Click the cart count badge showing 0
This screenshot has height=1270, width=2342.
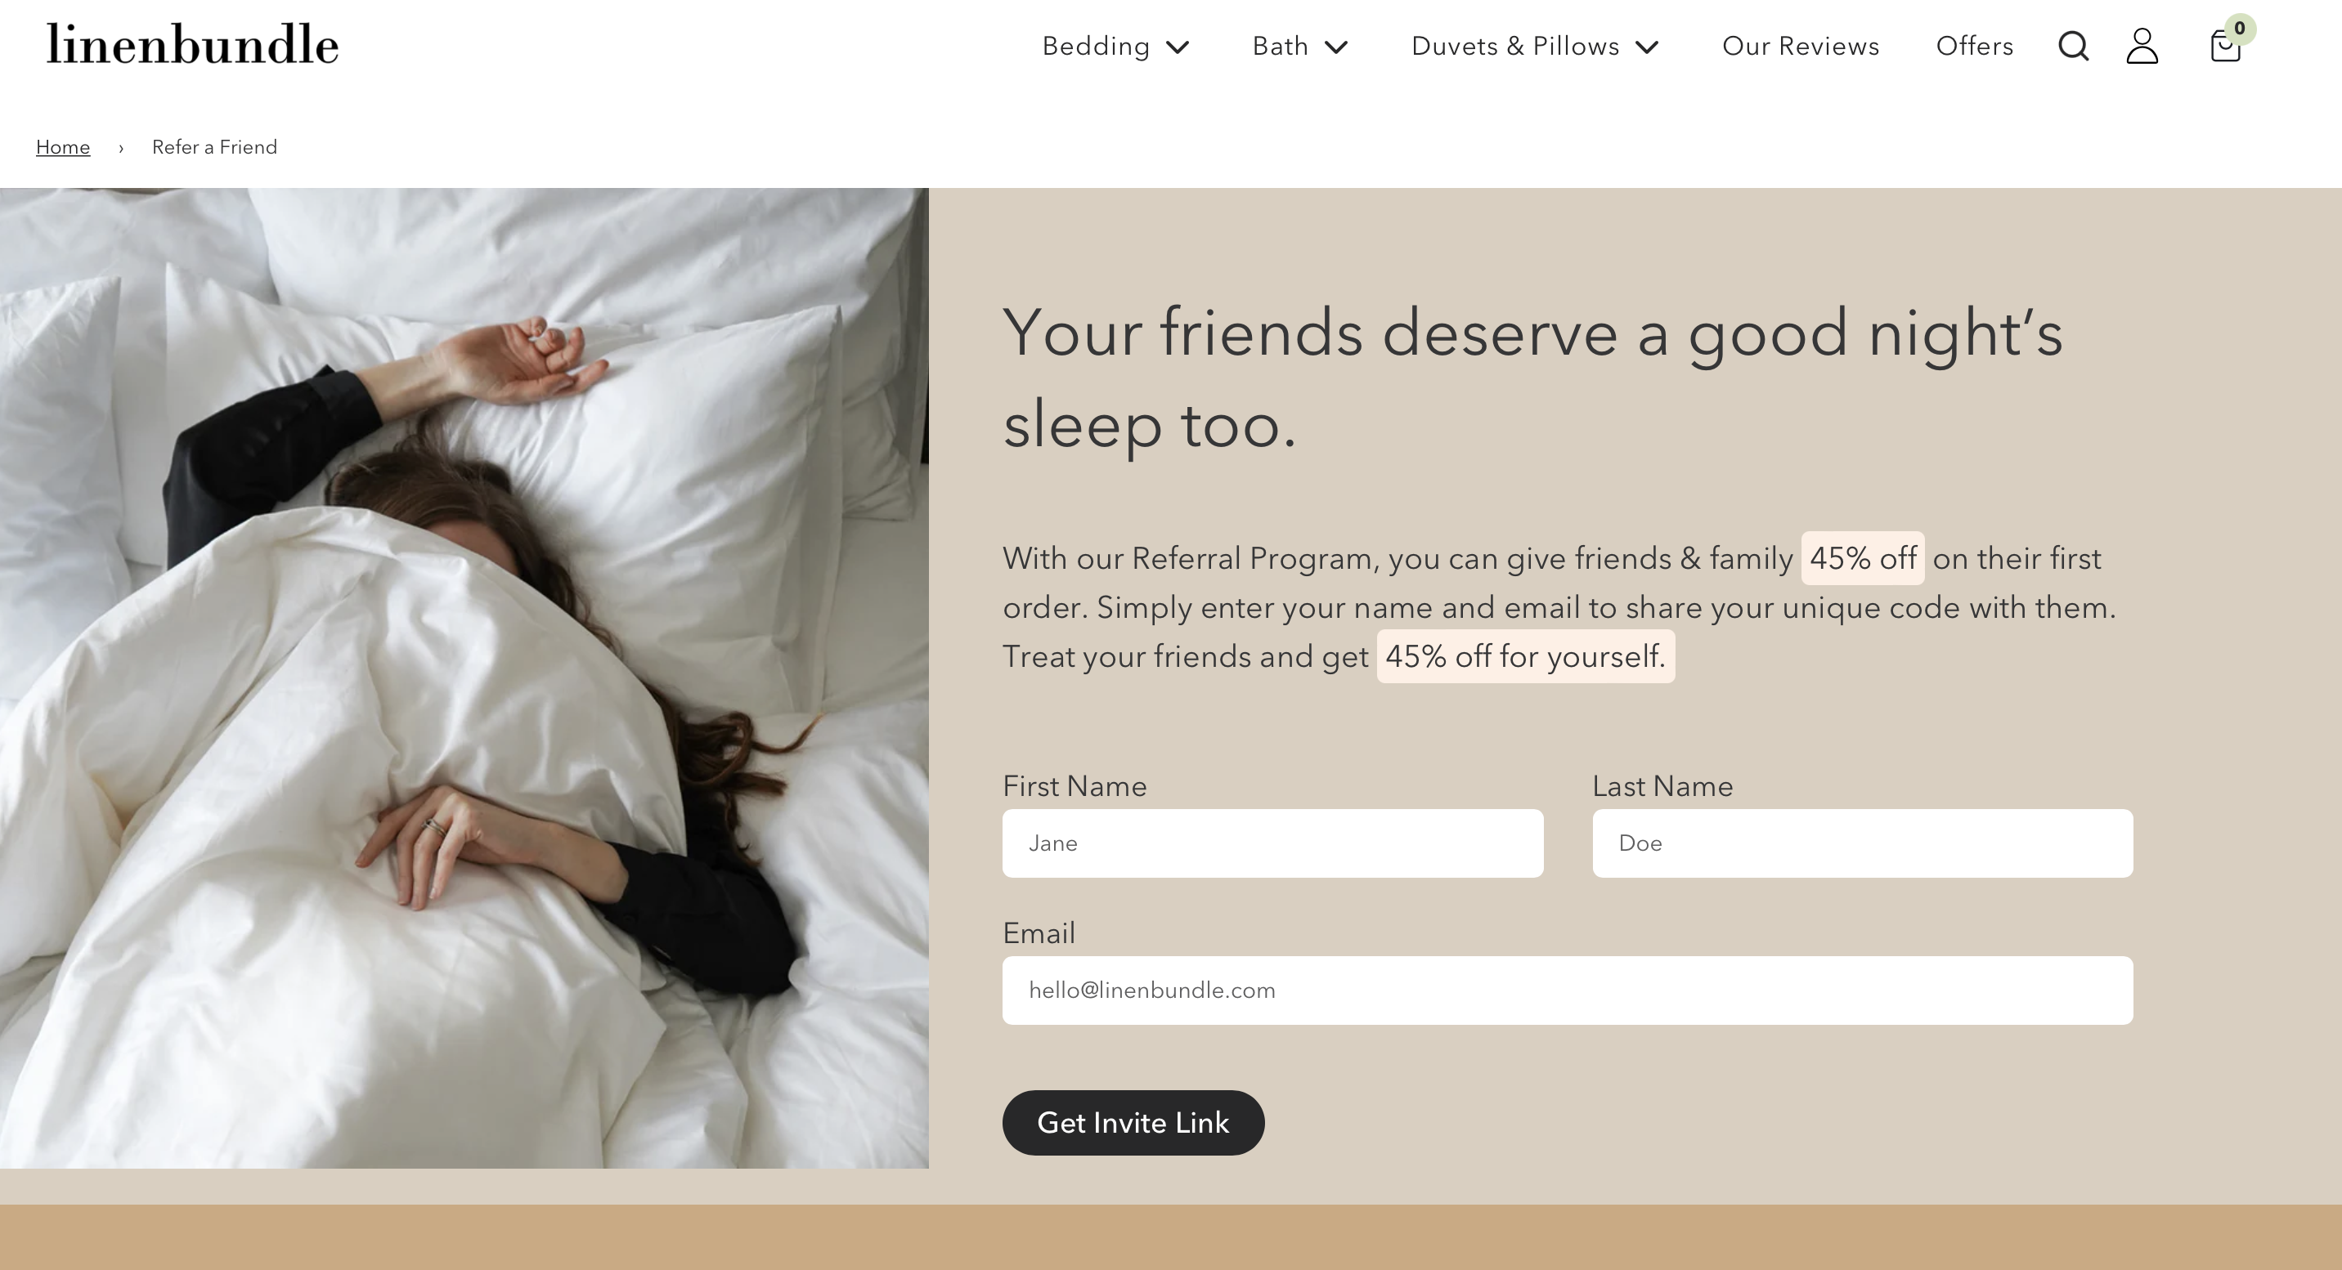(x=2240, y=28)
